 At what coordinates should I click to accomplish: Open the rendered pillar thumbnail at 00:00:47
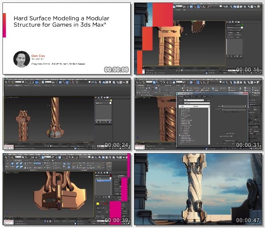pos(198,189)
